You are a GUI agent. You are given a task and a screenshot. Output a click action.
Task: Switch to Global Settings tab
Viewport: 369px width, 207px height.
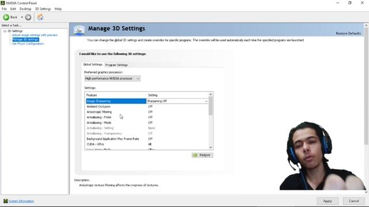(x=92, y=64)
